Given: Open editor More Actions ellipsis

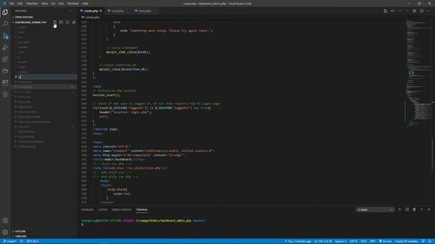Looking at the screenshot, I should [429, 11].
